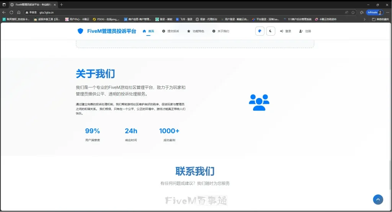Open the ITDOG - 在线ping bookmark
This screenshot has height=212, width=392.
[x=106, y=19]
